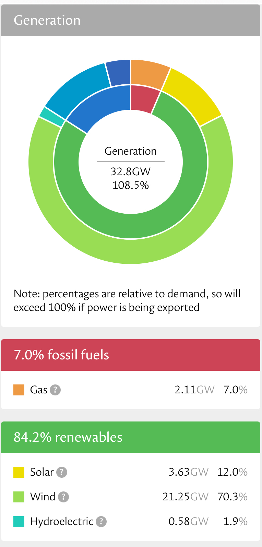Screen dimensions: 262x547
Task: Click the 32.8GW generation total in chart center
Action: pos(131,171)
